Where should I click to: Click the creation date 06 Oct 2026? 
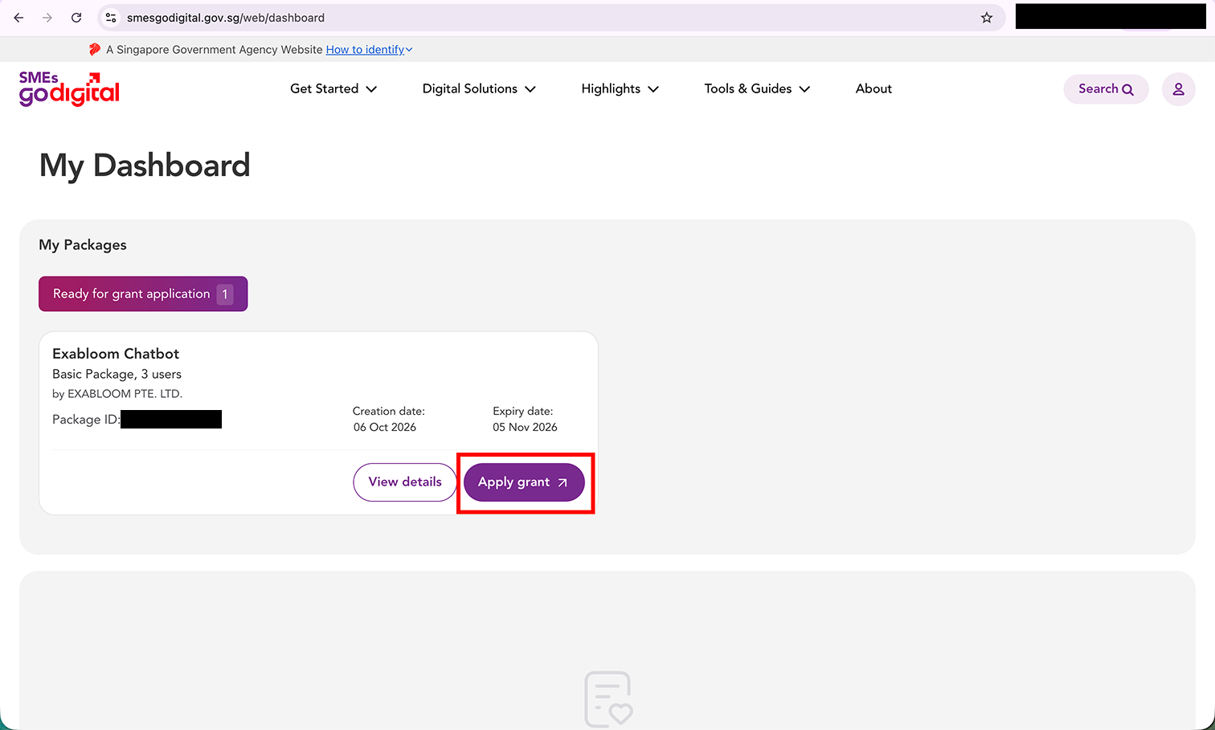(385, 427)
